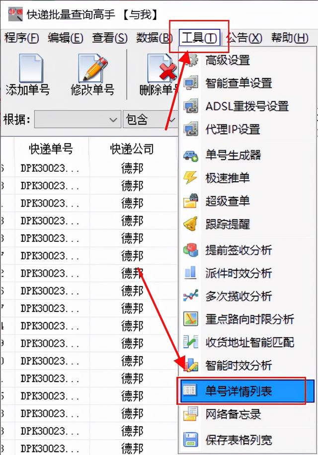Click the 派件时效分析 bar chart icon

coord(191,273)
